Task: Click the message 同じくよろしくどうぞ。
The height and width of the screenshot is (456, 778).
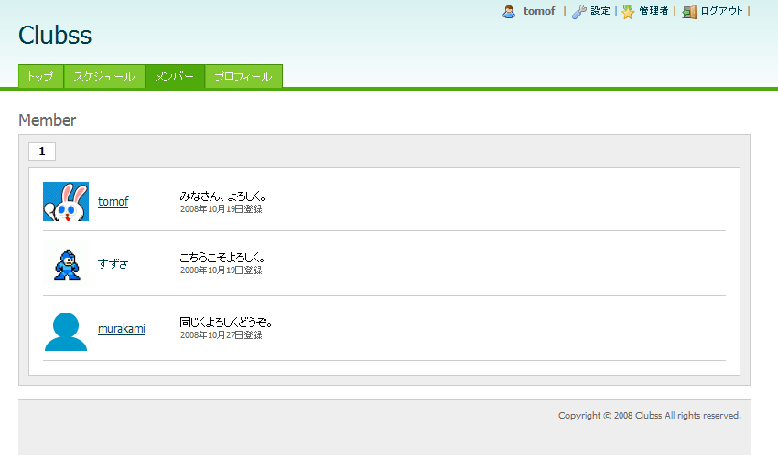Action: [226, 323]
